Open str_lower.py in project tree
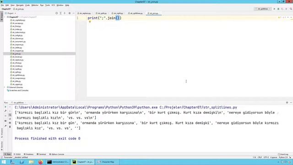 pyautogui.click(x=17, y=57)
